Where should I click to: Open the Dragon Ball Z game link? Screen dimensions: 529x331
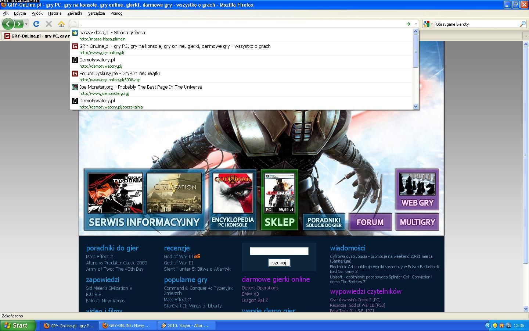[x=255, y=300]
